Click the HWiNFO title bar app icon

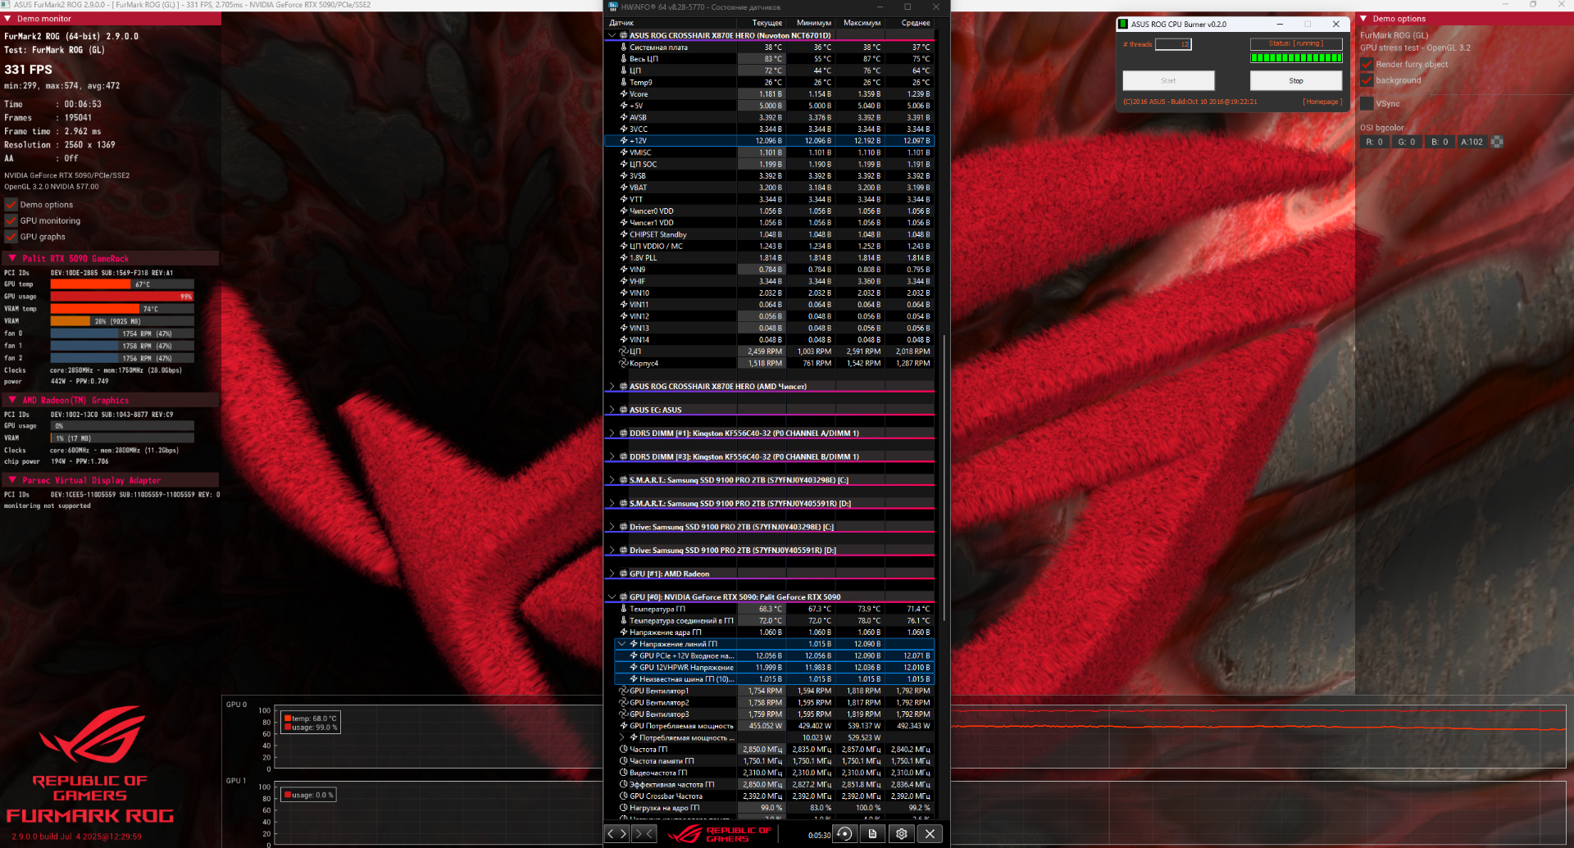point(612,7)
